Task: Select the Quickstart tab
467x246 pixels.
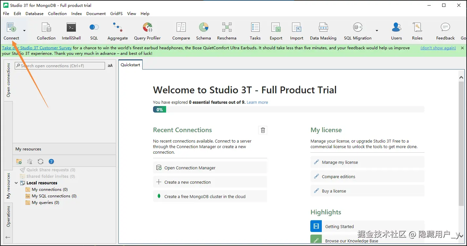Action: click(x=130, y=65)
